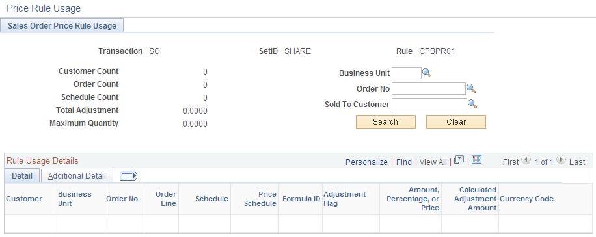Open Find link in grid header
The width and height of the screenshot is (596, 237).
(x=403, y=162)
